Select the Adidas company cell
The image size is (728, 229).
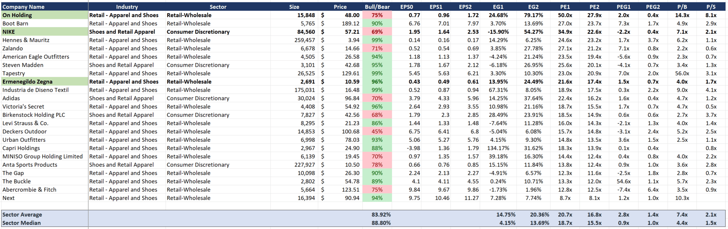pyautogui.click(x=45, y=98)
